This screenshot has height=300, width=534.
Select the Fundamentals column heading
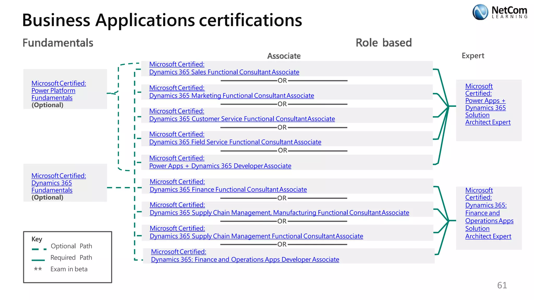click(58, 43)
